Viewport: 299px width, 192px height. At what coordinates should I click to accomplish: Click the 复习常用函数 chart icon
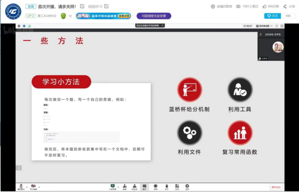[x=240, y=132]
